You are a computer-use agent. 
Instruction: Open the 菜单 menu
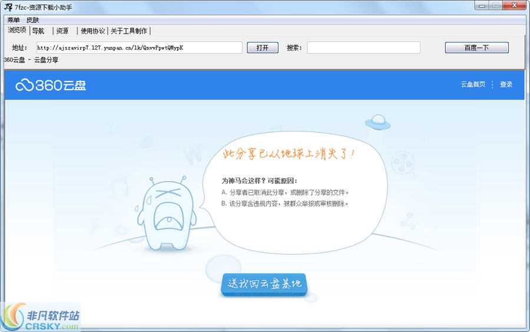[x=14, y=20]
